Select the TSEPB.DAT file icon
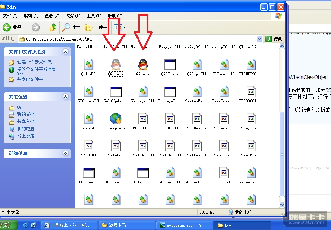The height and width of the screenshot is (230, 331). pos(89,146)
